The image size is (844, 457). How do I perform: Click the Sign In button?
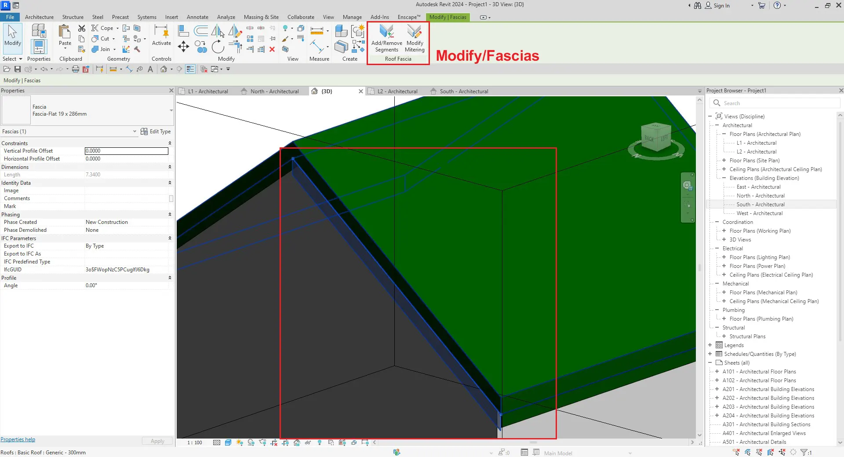point(717,6)
